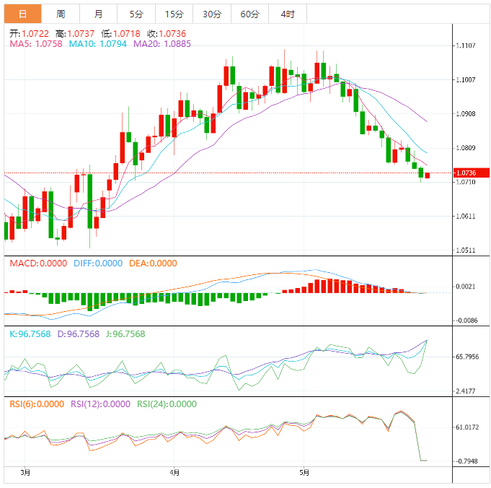Click the MA5 indicator label
This screenshot has height=488, width=491.
pos(36,43)
